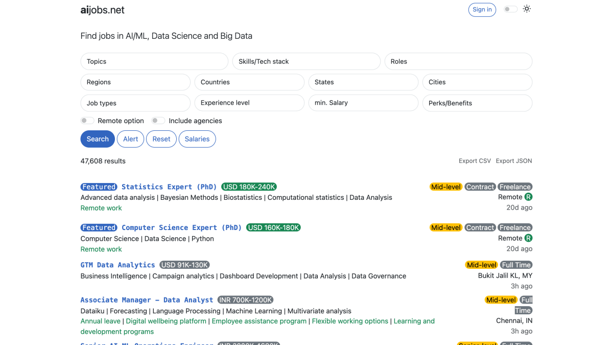Click the 47,608 results count
Viewport: 613px width, 345px height.
(103, 161)
